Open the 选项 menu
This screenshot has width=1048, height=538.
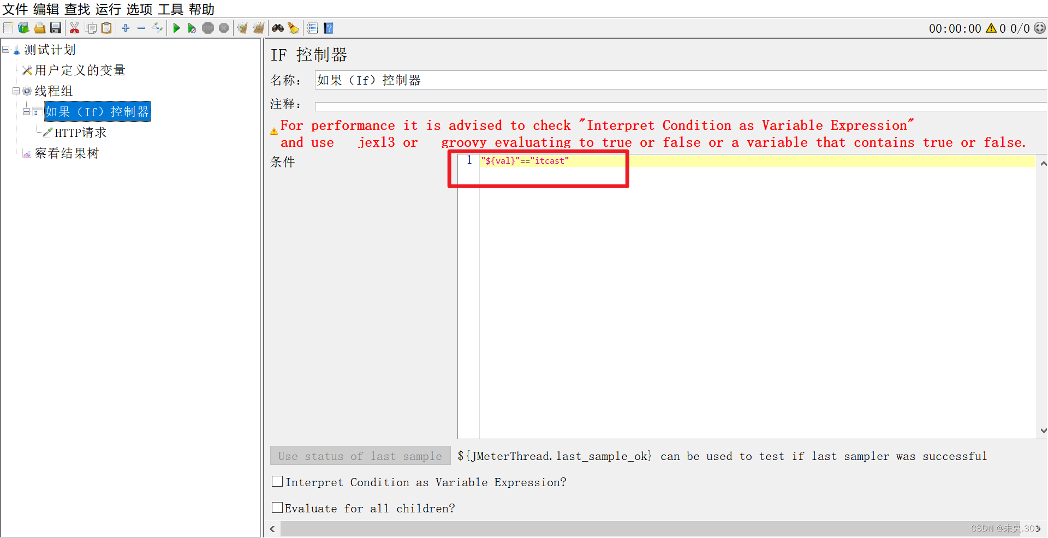click(x=140, y=9)
